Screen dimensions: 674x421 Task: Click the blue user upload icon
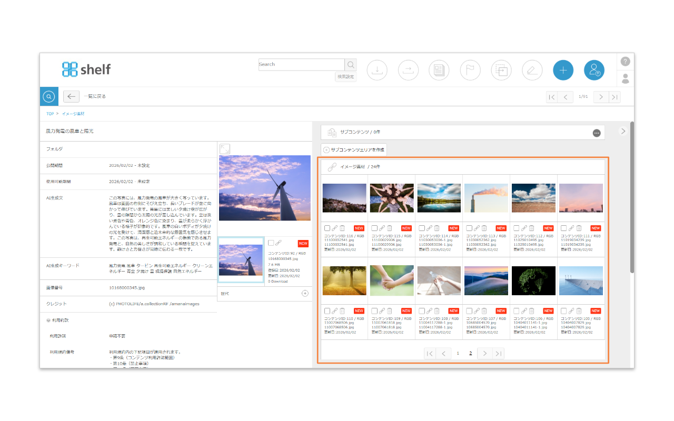tap(594, 70)
